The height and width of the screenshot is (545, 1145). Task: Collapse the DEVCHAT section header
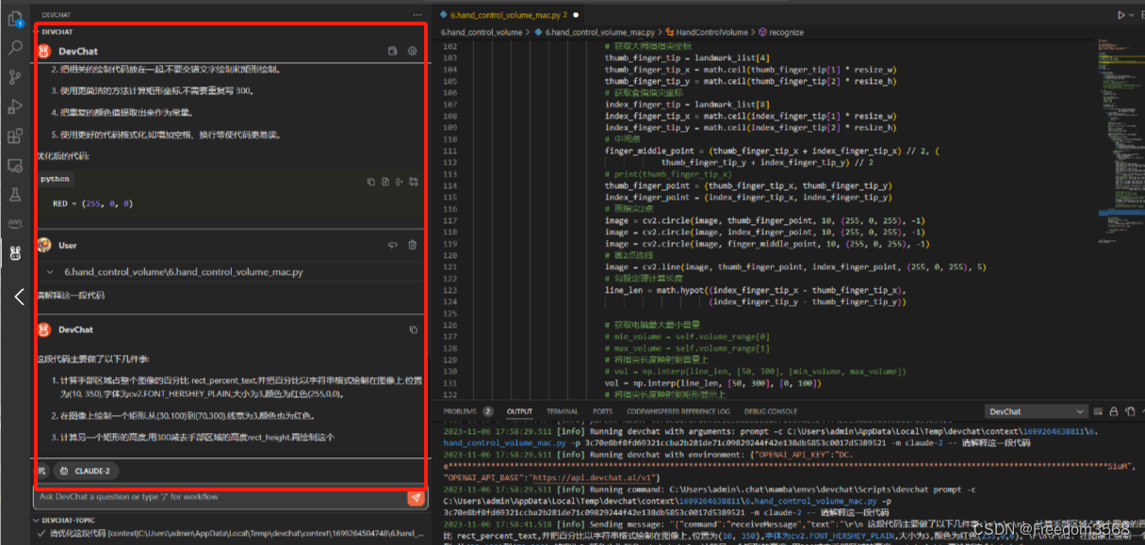pyautogui.click(x=57, y=31)
